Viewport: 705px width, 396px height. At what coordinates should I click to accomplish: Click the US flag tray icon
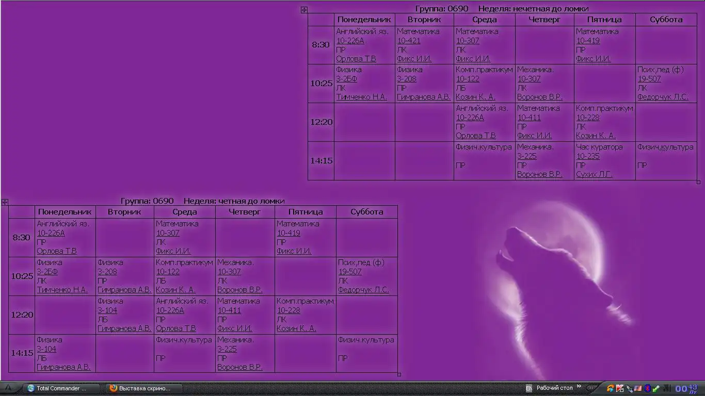tap(638, 388)
